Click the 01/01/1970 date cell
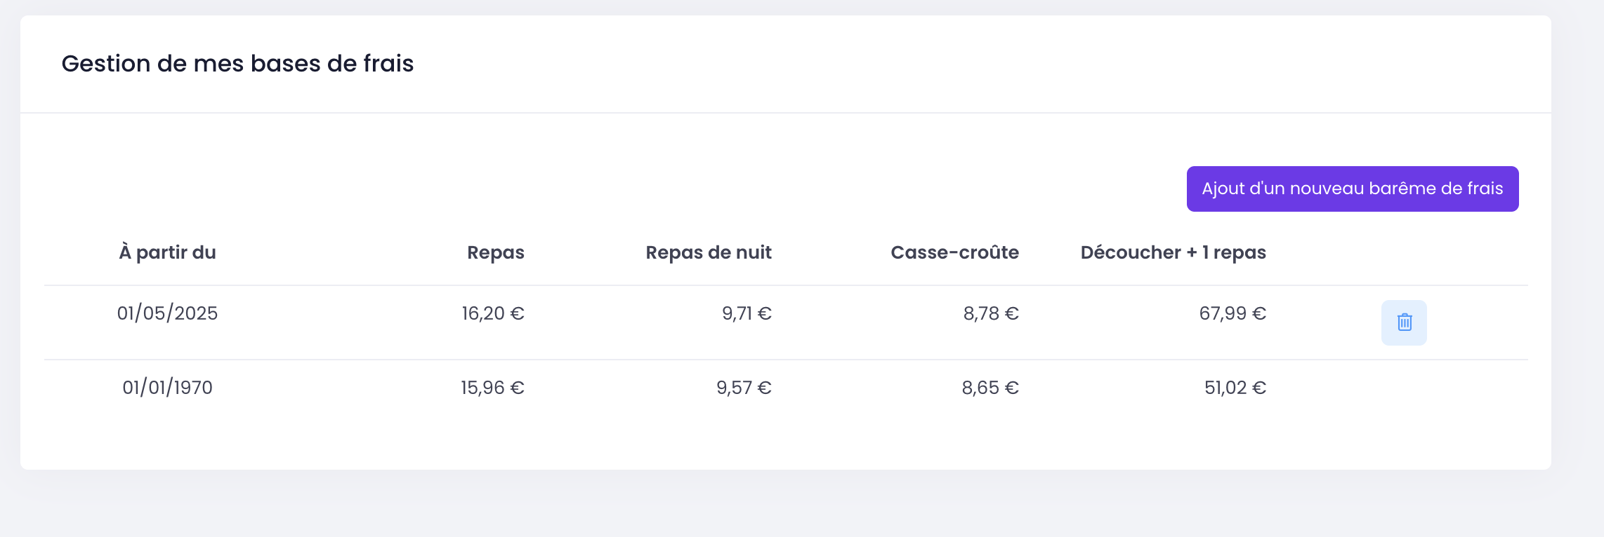Image resolution: width=1604 pixels, height=537 pixels. click(x=168, y=388)
